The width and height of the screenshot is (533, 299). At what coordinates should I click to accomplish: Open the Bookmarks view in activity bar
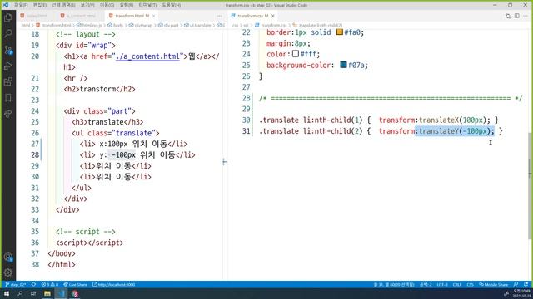[8, 98]
